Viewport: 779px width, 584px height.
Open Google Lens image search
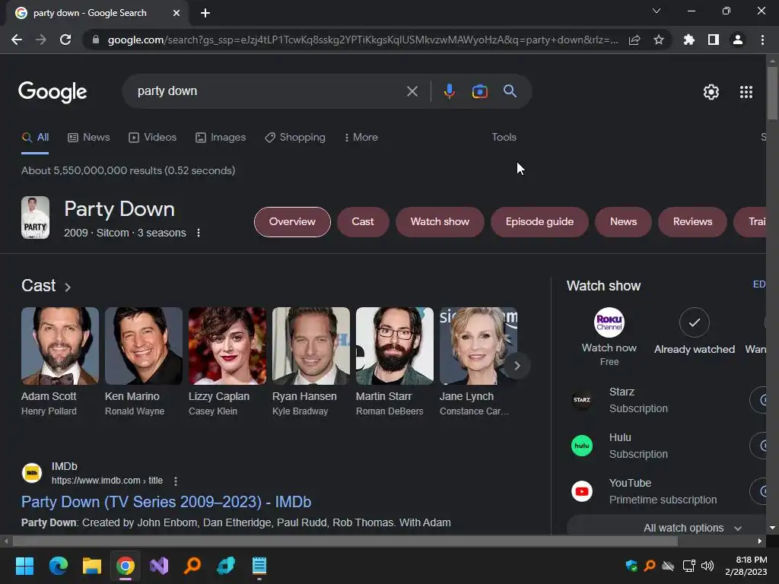(479, 91)
